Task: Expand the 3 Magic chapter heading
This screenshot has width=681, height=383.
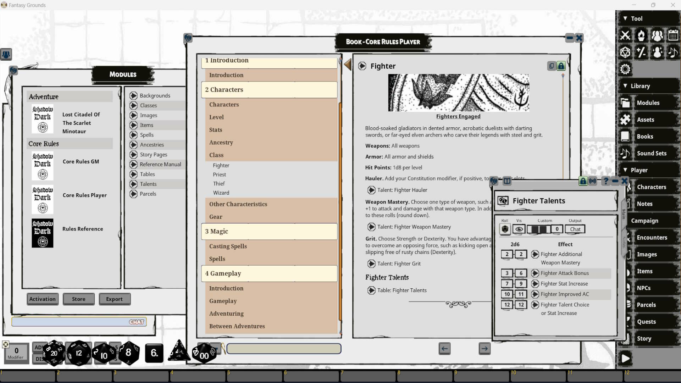Action: click(x=269, y=231)
